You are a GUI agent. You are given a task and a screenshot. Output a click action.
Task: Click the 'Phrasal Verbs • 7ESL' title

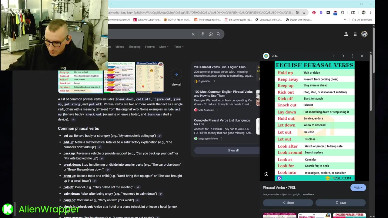(279, 188)
